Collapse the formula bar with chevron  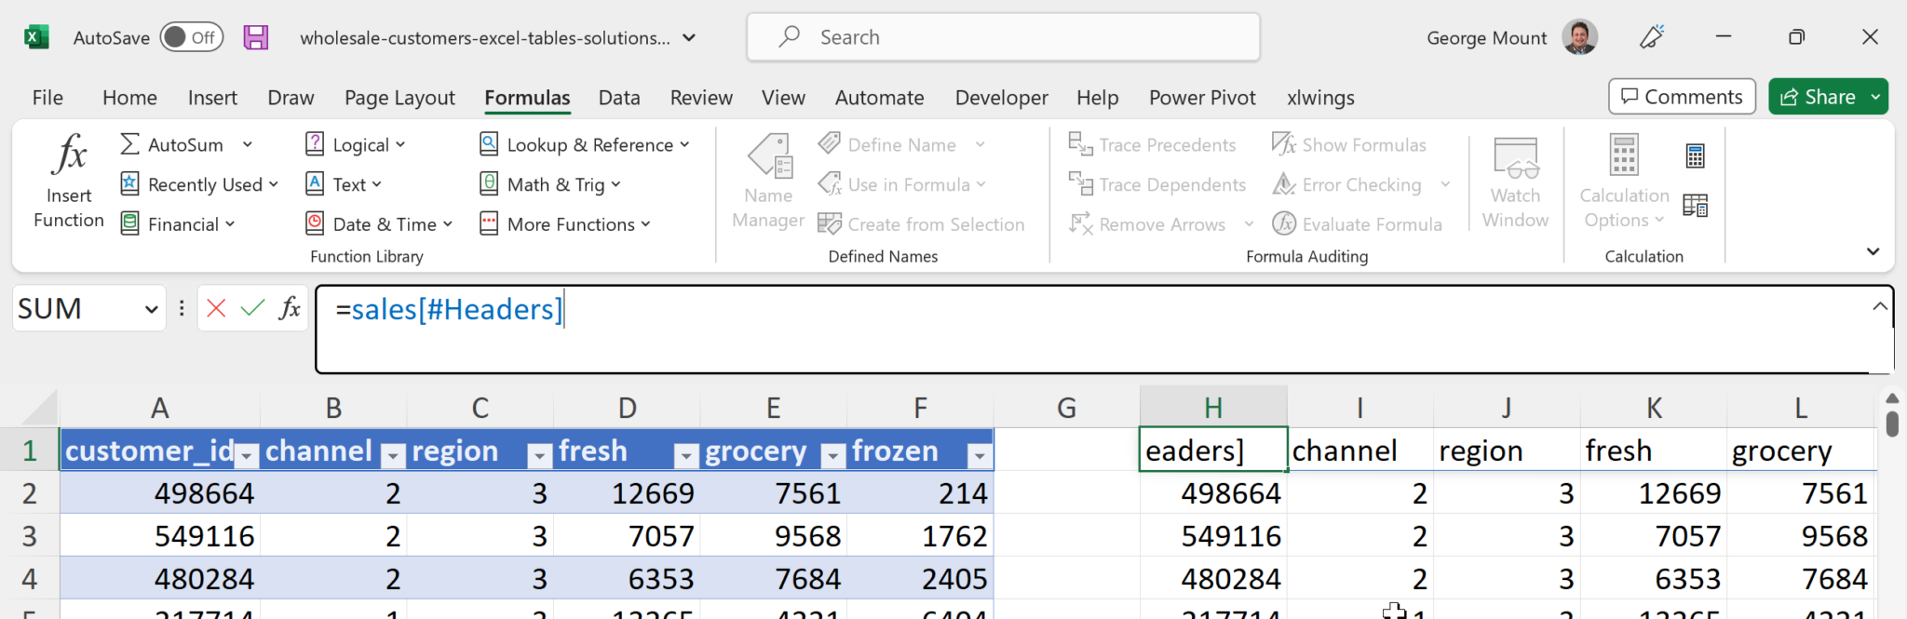click(x=1880, y=306)
